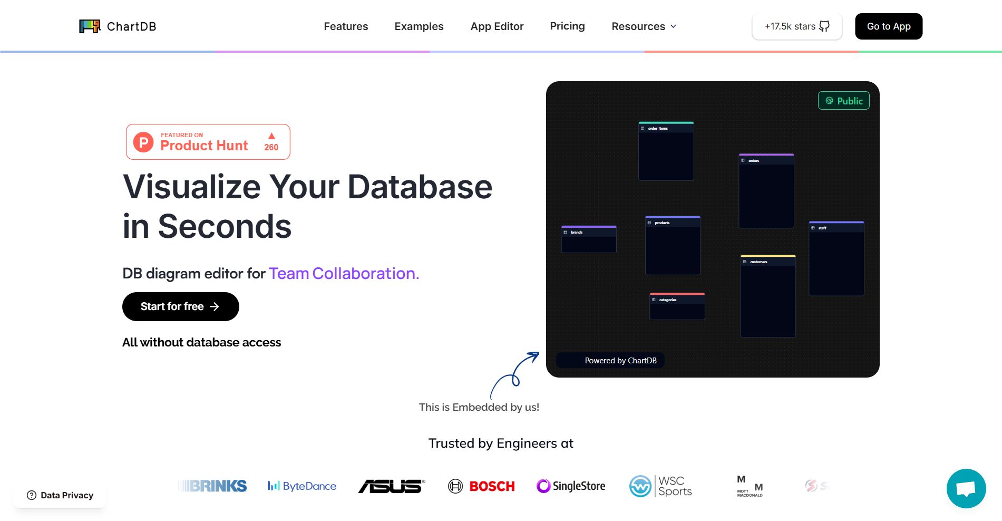Click the Product Hunt upvote triangle

tap(271, 136)
